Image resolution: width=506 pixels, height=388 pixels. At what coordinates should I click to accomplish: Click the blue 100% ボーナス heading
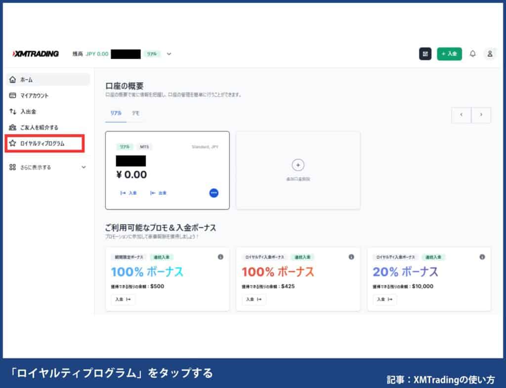tap(147, 272)
